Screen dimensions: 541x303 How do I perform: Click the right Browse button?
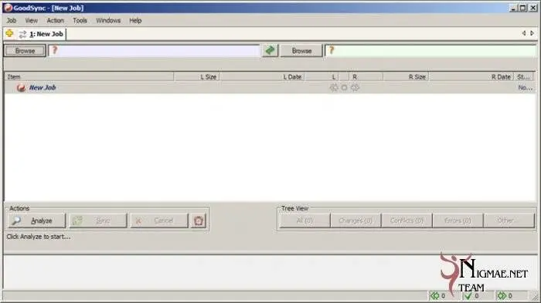coord(301,51)
